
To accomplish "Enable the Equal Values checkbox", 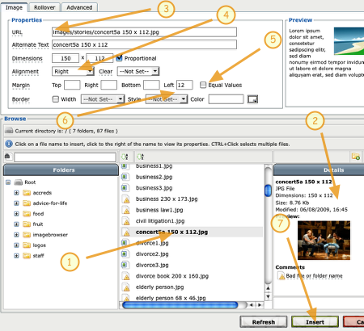I will tap(203, 85).
